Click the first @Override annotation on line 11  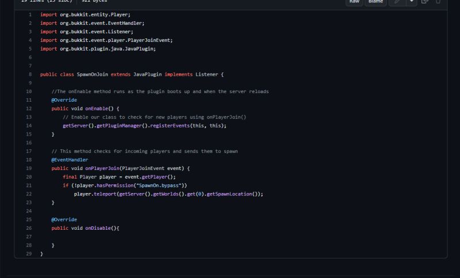(64, 100)
